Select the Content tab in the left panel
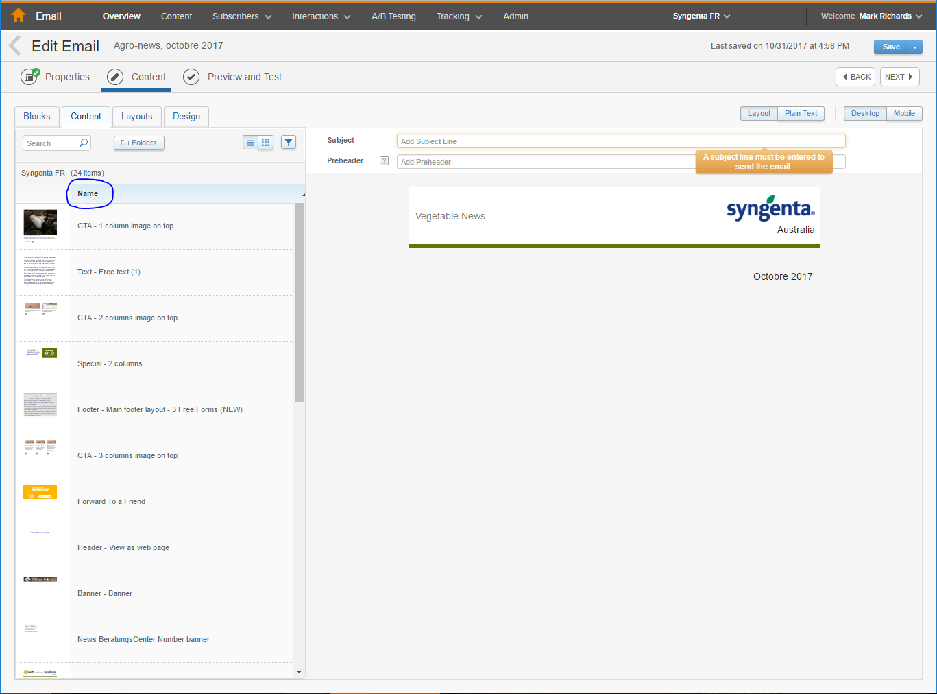This screenshot has height=694, width=937. (86, 117)
